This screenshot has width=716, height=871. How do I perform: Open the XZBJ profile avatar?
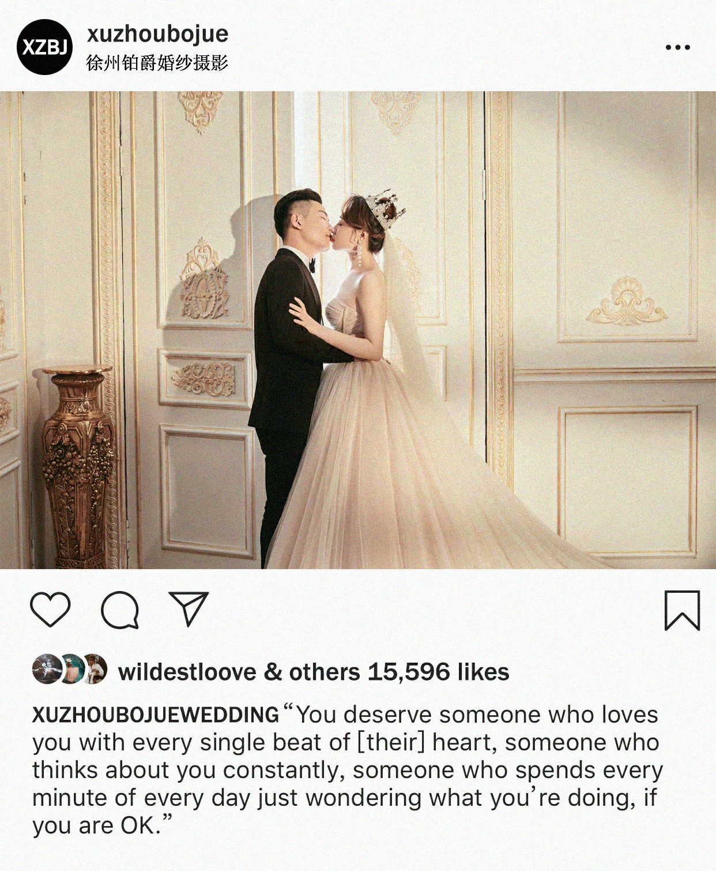[45, 47]
